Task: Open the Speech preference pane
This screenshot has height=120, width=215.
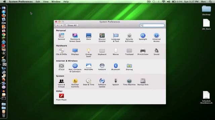Action: pos(116,82)
